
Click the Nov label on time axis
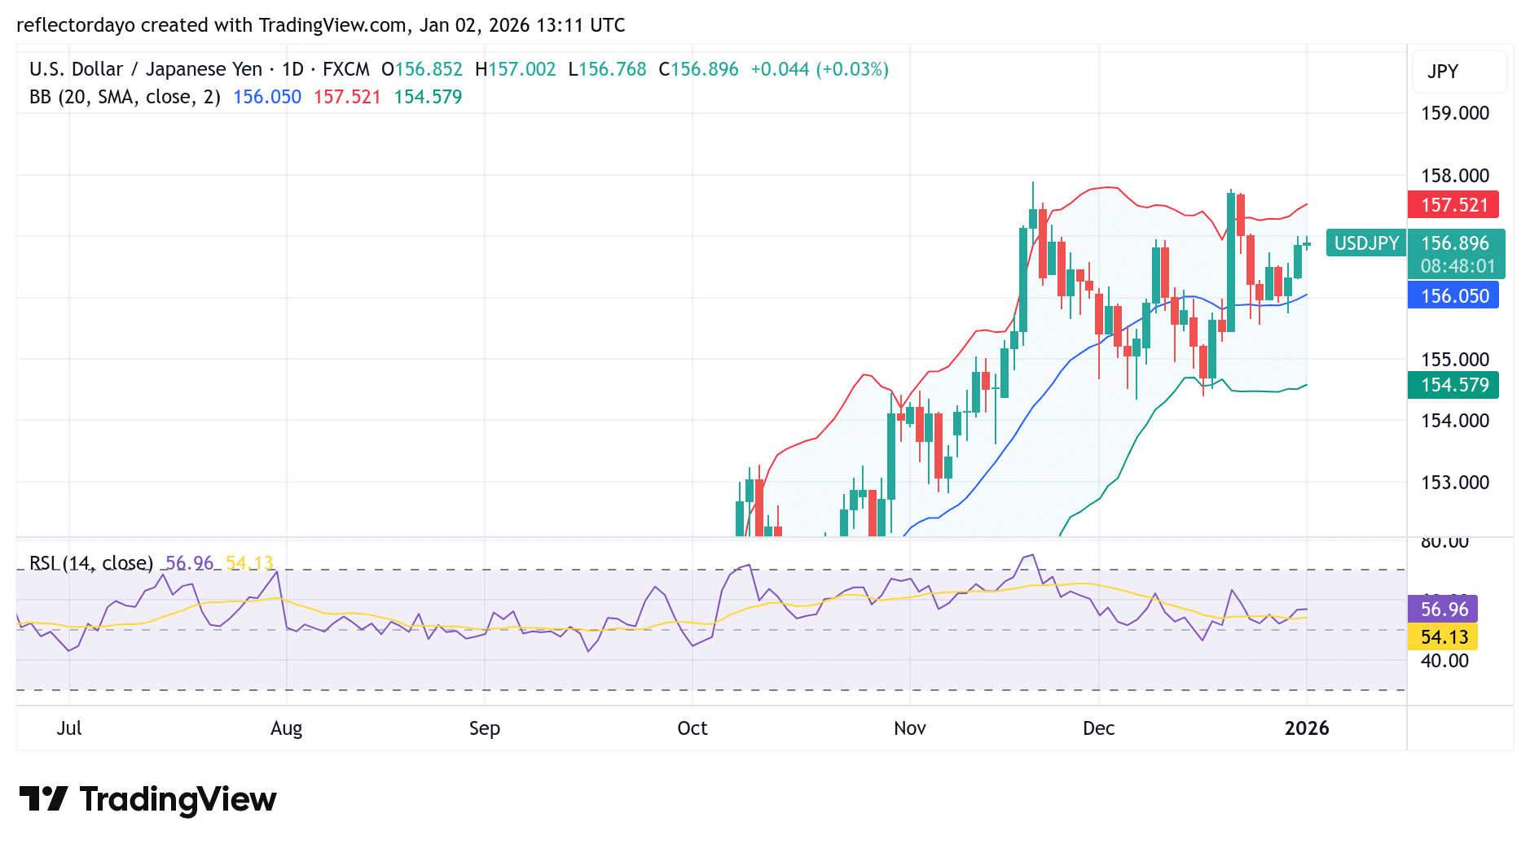[x=910, y=728]
